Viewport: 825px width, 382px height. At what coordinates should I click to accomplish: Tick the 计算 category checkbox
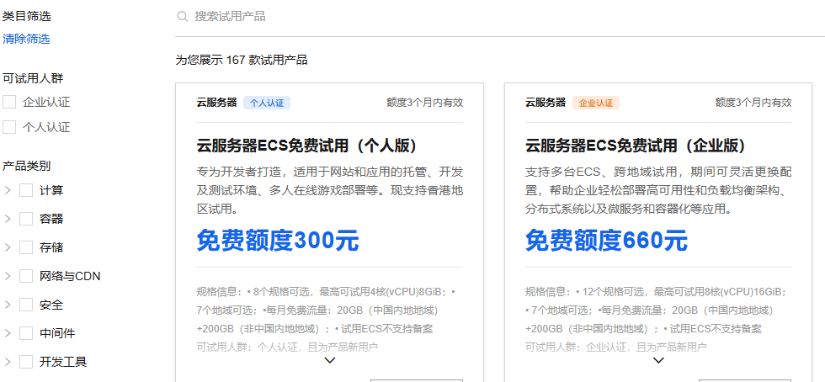click(x=26, y=190)
